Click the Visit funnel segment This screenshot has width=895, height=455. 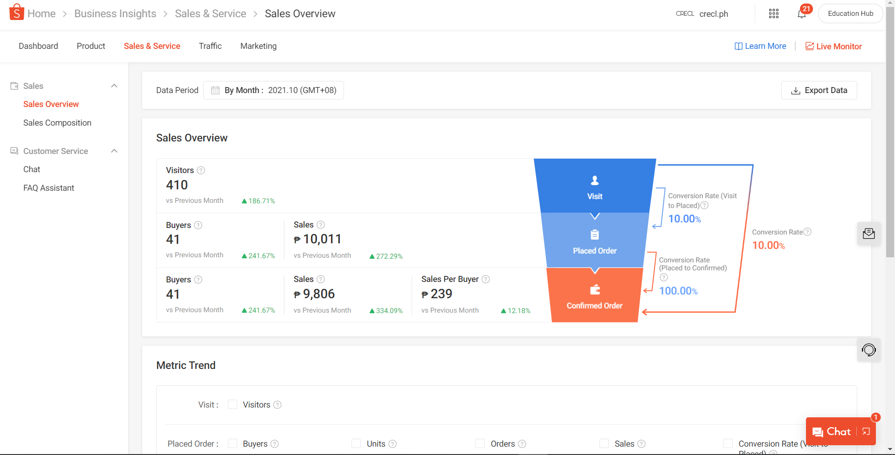[595, 186]
